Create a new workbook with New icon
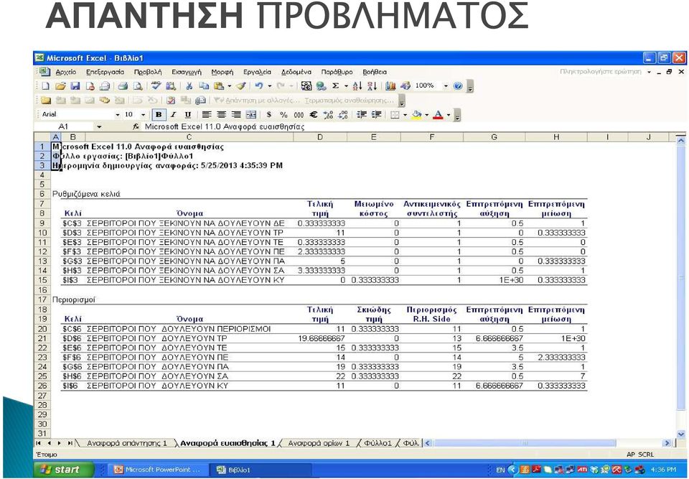Screen dimensions: 689x479 pos(46,85)
